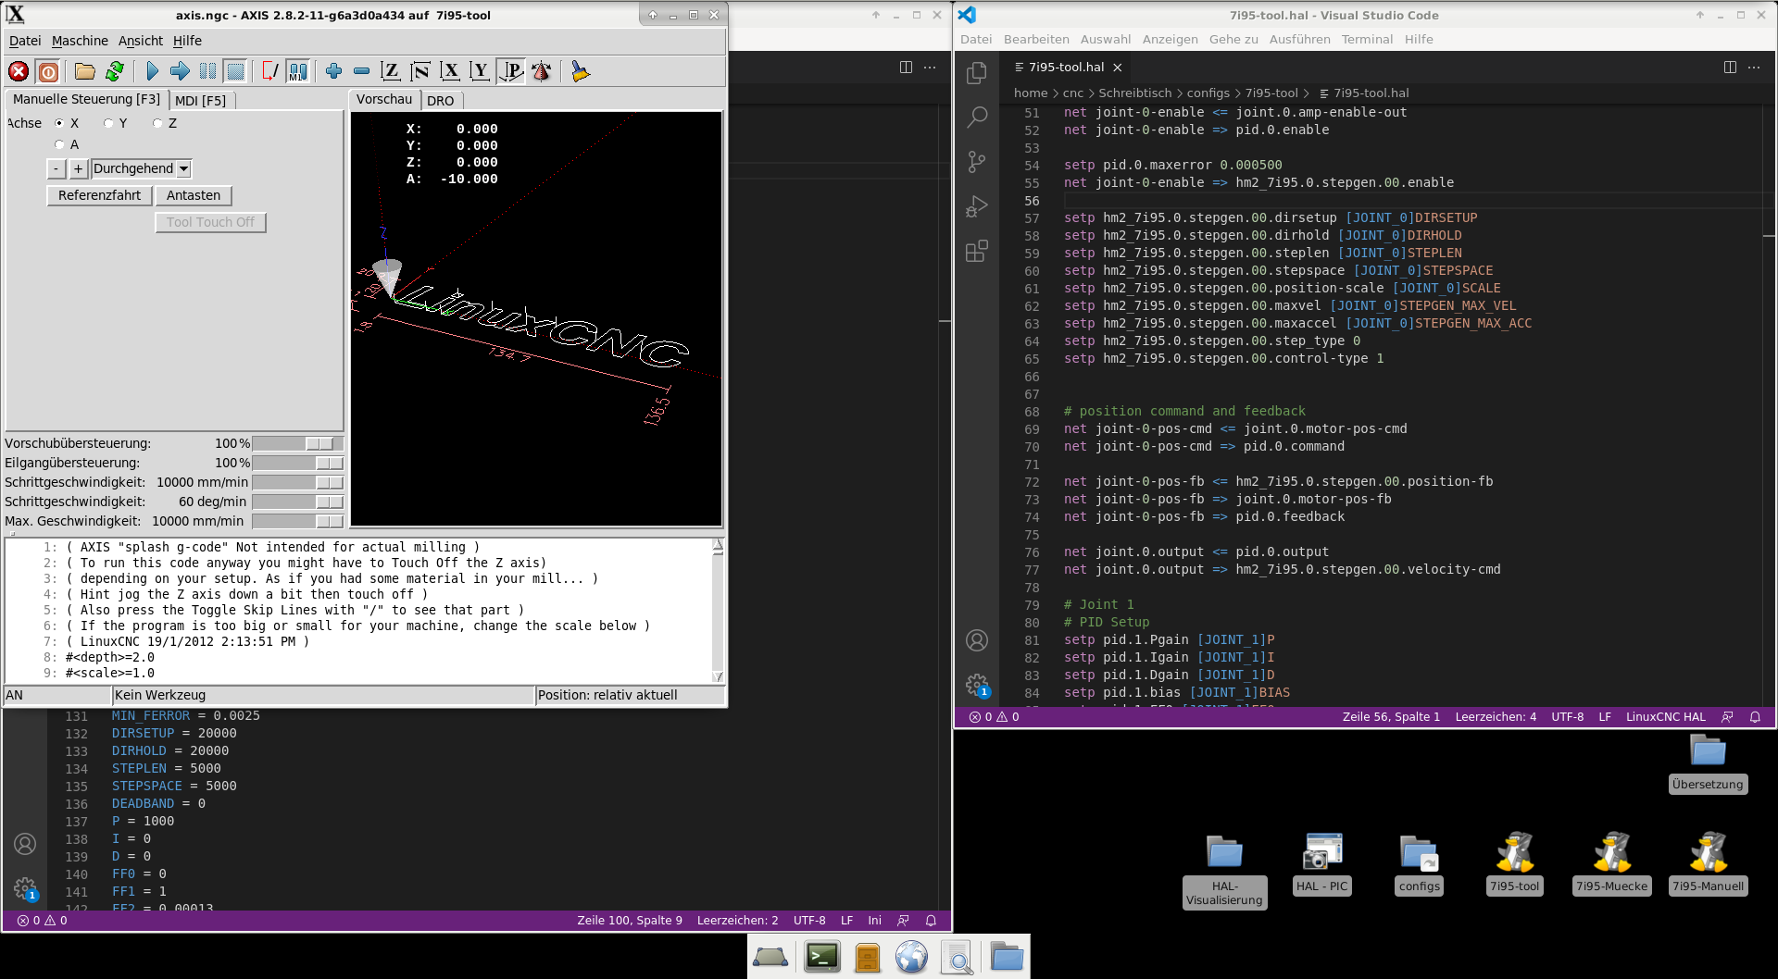Click configs breadcrumb in VS Code
This screenshot has height=979, width=1778.
[x=1208, y=93]
